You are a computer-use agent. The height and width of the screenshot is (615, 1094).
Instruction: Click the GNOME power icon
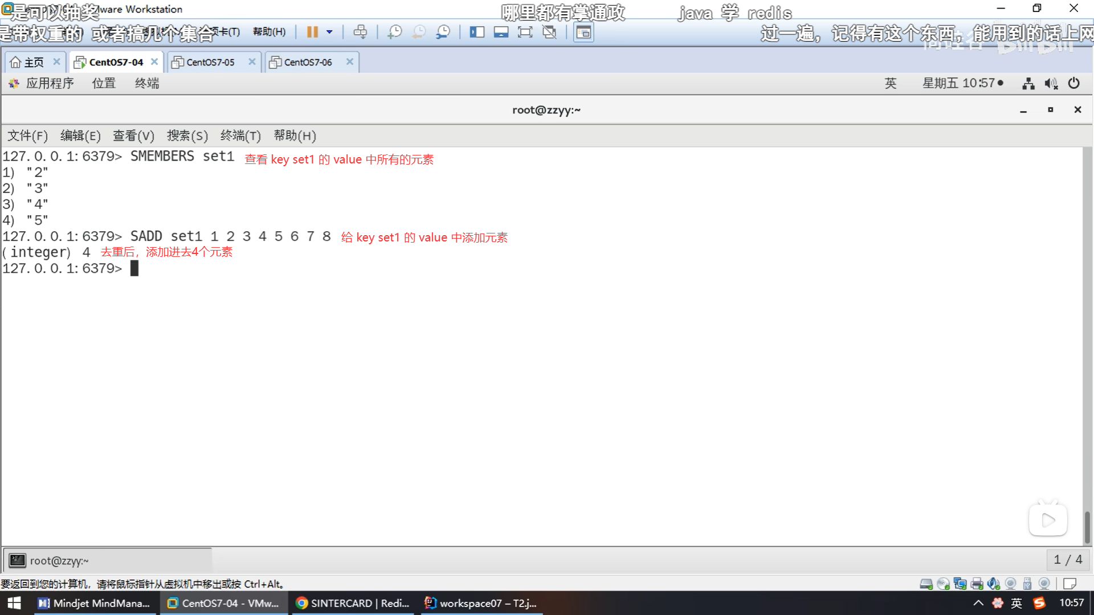pyautogui.click(x=1073, y=84)
